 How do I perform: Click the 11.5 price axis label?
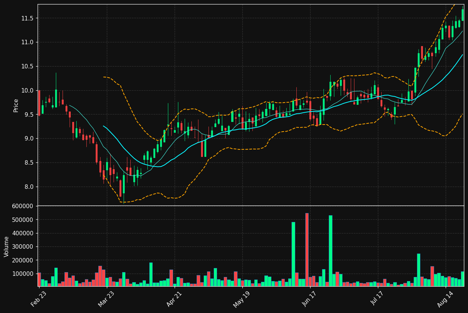(x=27, y=18)
